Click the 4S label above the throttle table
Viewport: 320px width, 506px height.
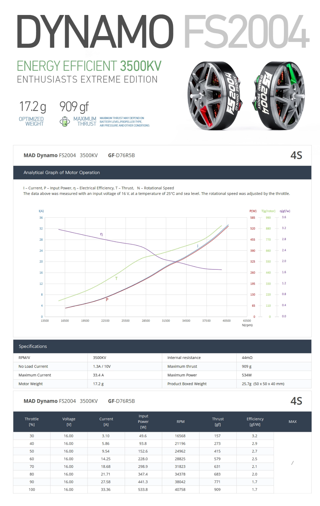[296, 401]
